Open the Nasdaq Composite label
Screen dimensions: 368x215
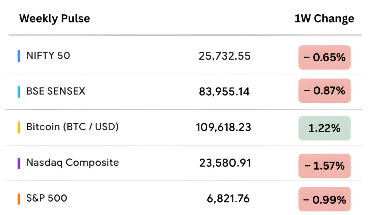(72, 162)
